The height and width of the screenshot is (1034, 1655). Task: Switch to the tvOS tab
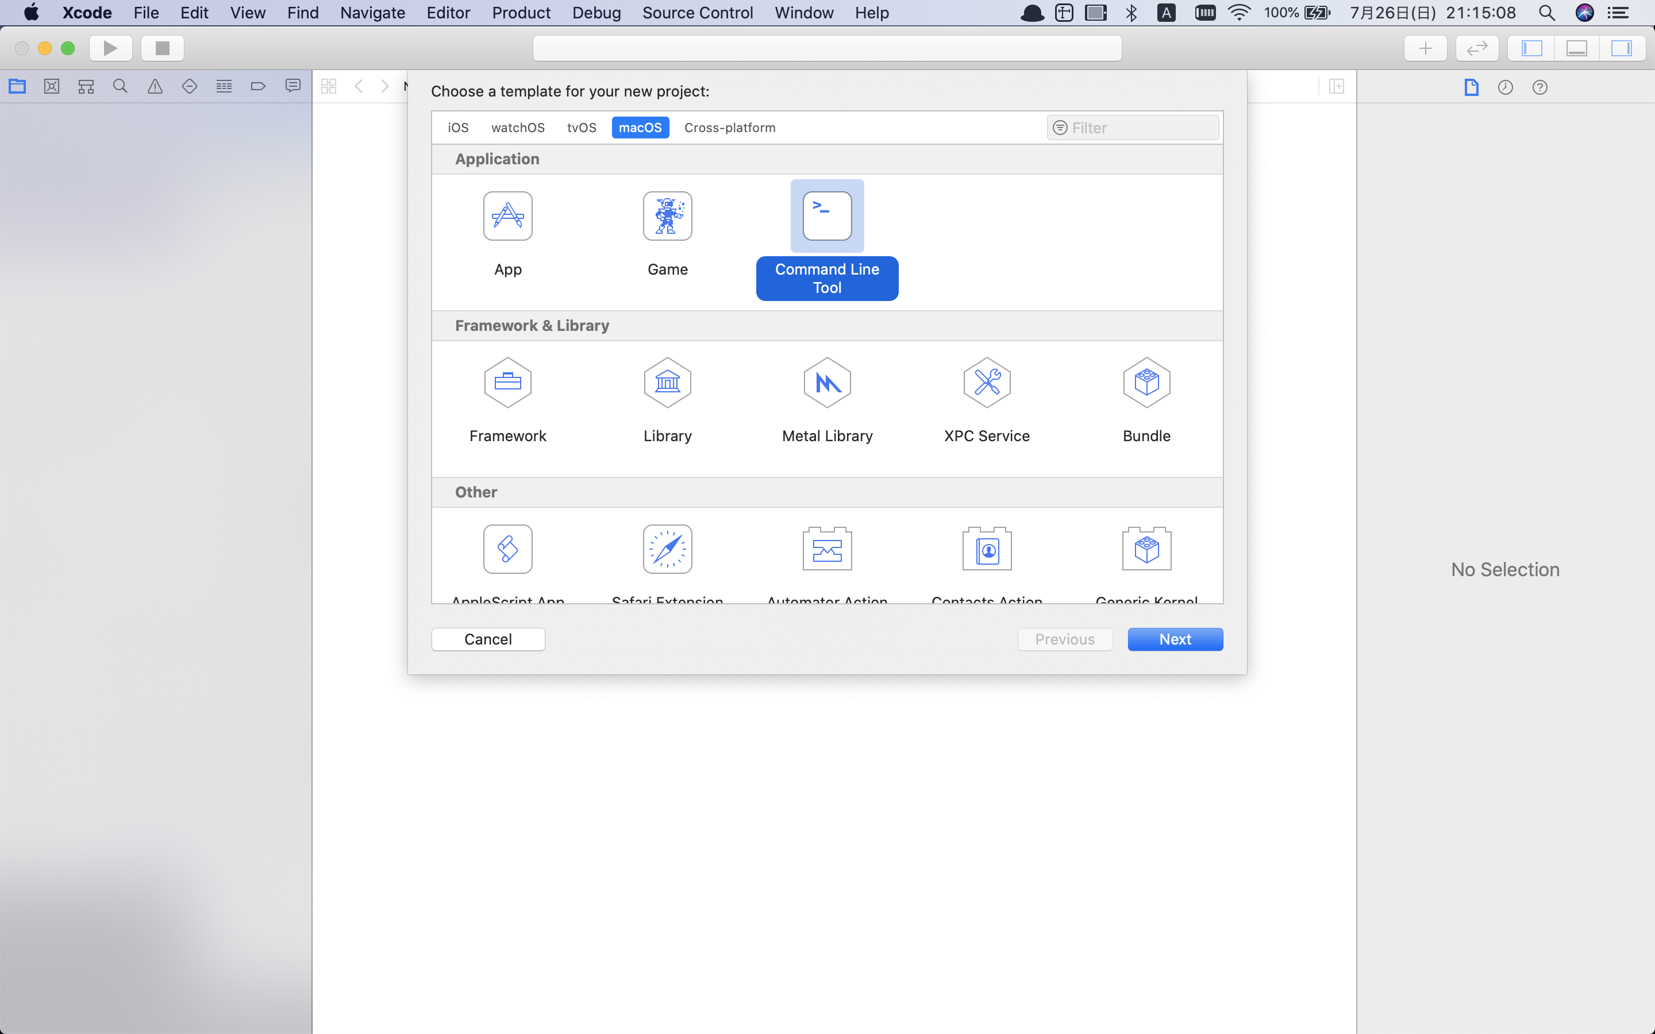[582, 127]
